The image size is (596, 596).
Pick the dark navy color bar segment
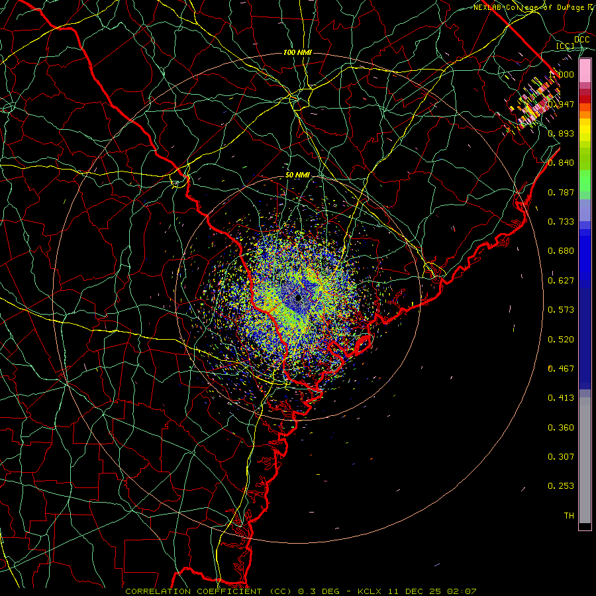pyautogui.click(x=585, y=338)
